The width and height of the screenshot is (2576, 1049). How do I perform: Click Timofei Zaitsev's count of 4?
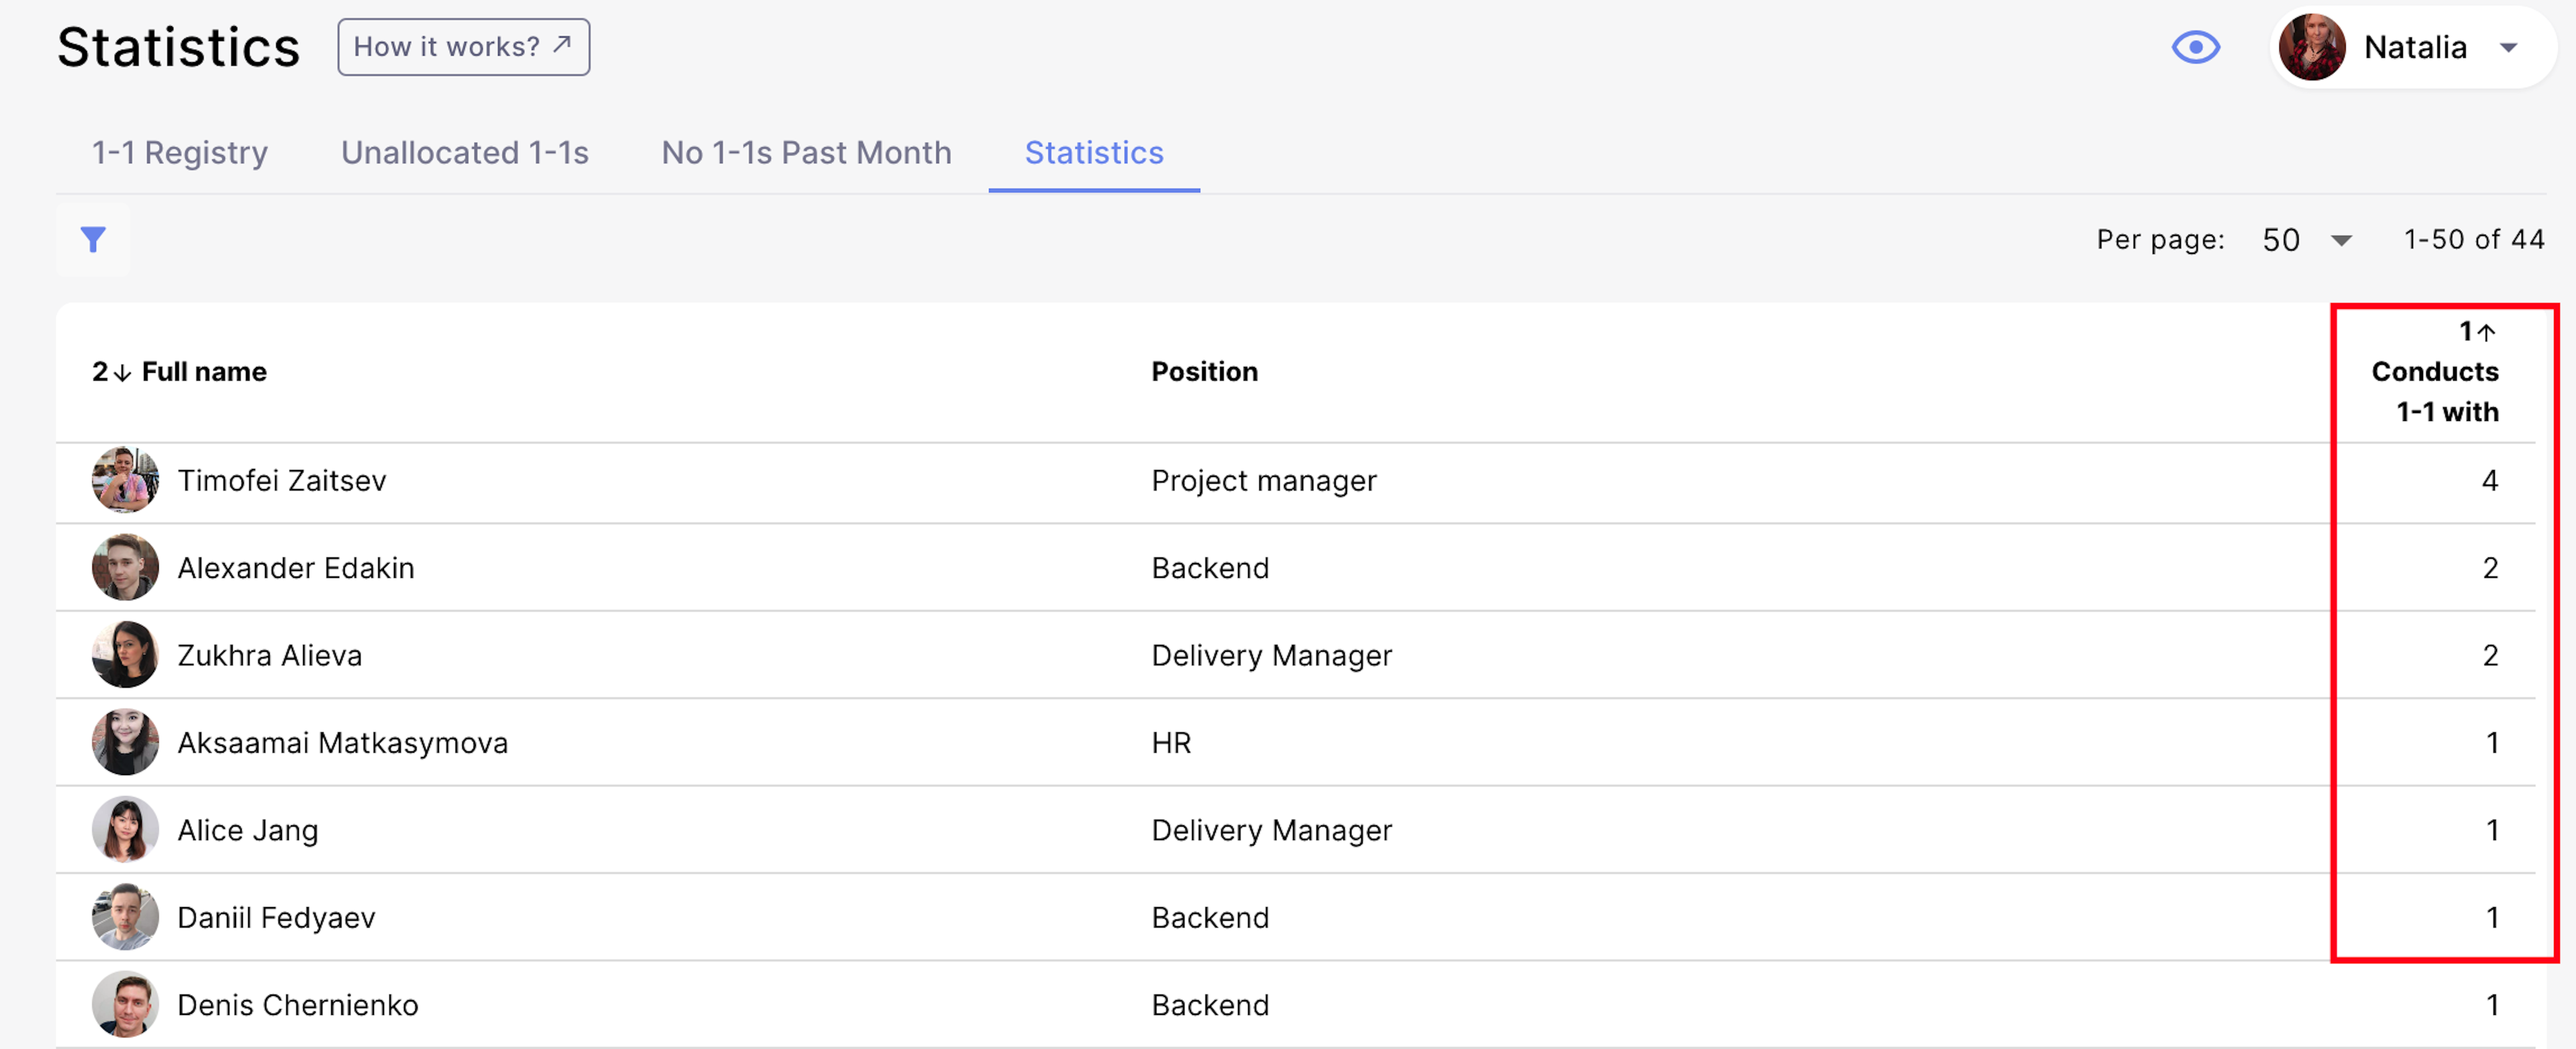2490,481
